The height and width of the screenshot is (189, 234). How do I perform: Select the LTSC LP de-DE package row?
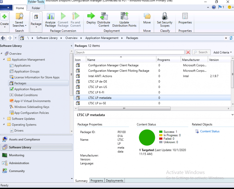[x=152, y=81]
